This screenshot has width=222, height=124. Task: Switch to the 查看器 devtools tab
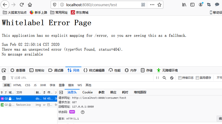[x=18, y=70]
